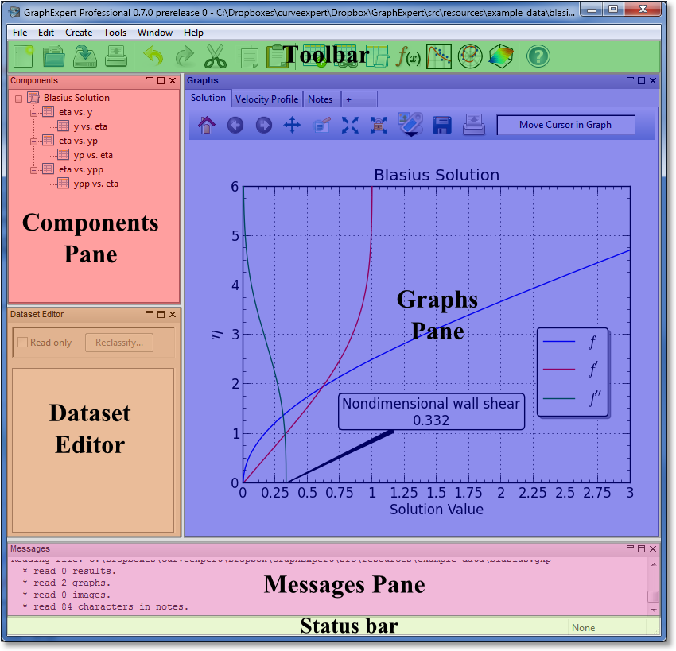676x651 pixels.
Task: Go forward to next graph view
Action: [264, 126]
